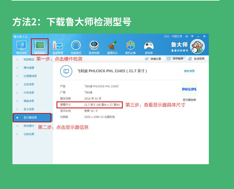Click the radio dot beside 电脑概览
The image size is (234, 189).
point(17,60)
